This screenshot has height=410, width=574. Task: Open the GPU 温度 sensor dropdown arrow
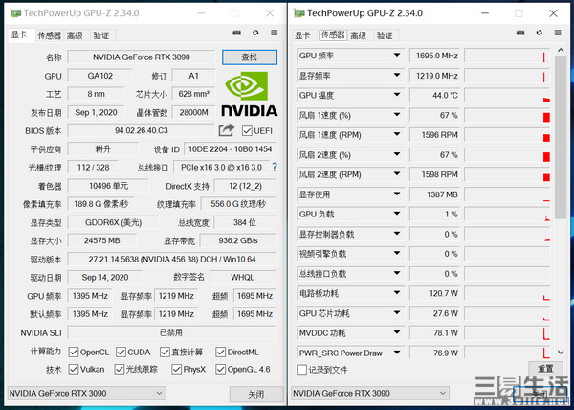[397, 95]
